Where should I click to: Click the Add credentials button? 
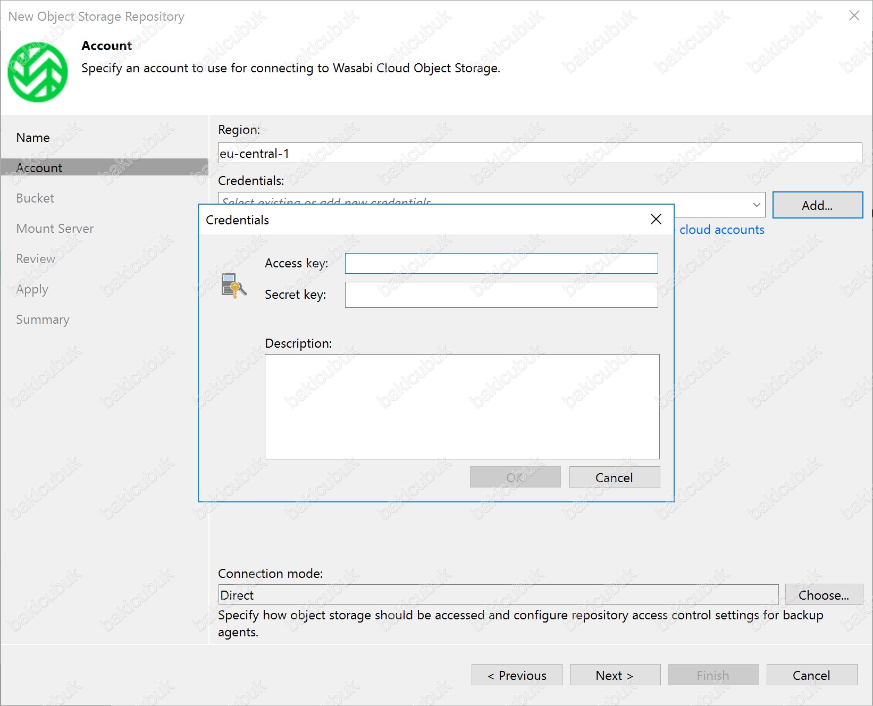click(817, 205)
